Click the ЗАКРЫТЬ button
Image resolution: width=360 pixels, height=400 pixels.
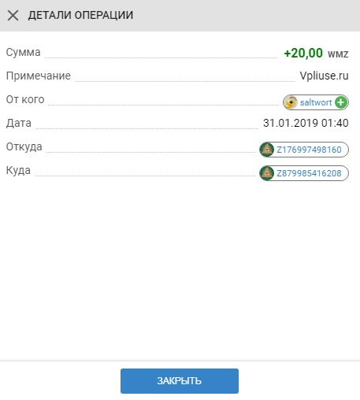(x=180, y=381)
